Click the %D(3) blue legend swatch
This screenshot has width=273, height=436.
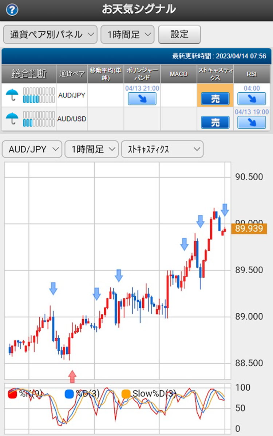point(69,394)
